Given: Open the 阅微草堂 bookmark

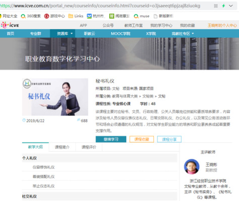Looking at the screenshot, I should 119,16.
